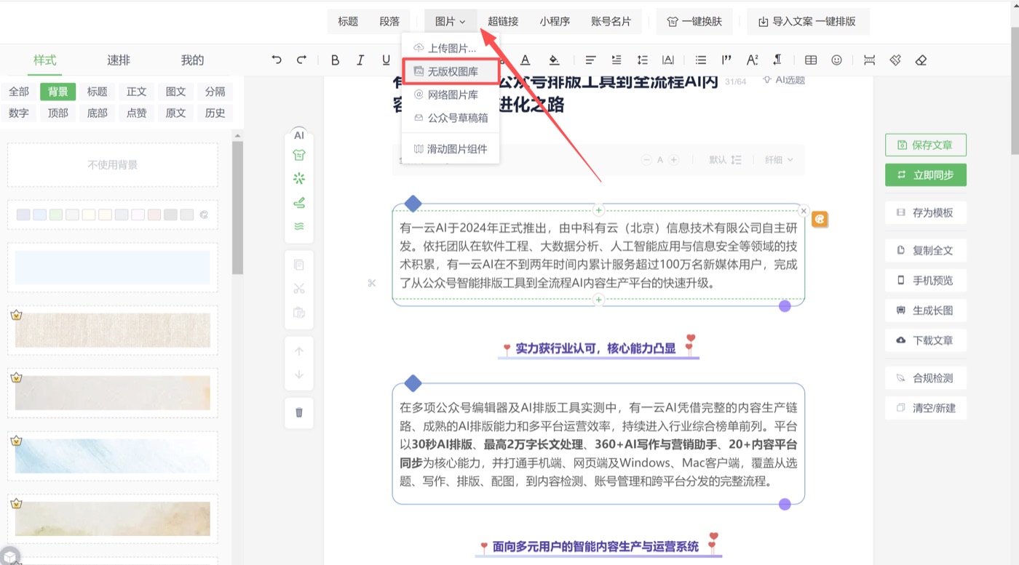The height and width of the screenshot is (565, 1019).
Task: Click the paragraph mark icon
Action: [778, 60]
